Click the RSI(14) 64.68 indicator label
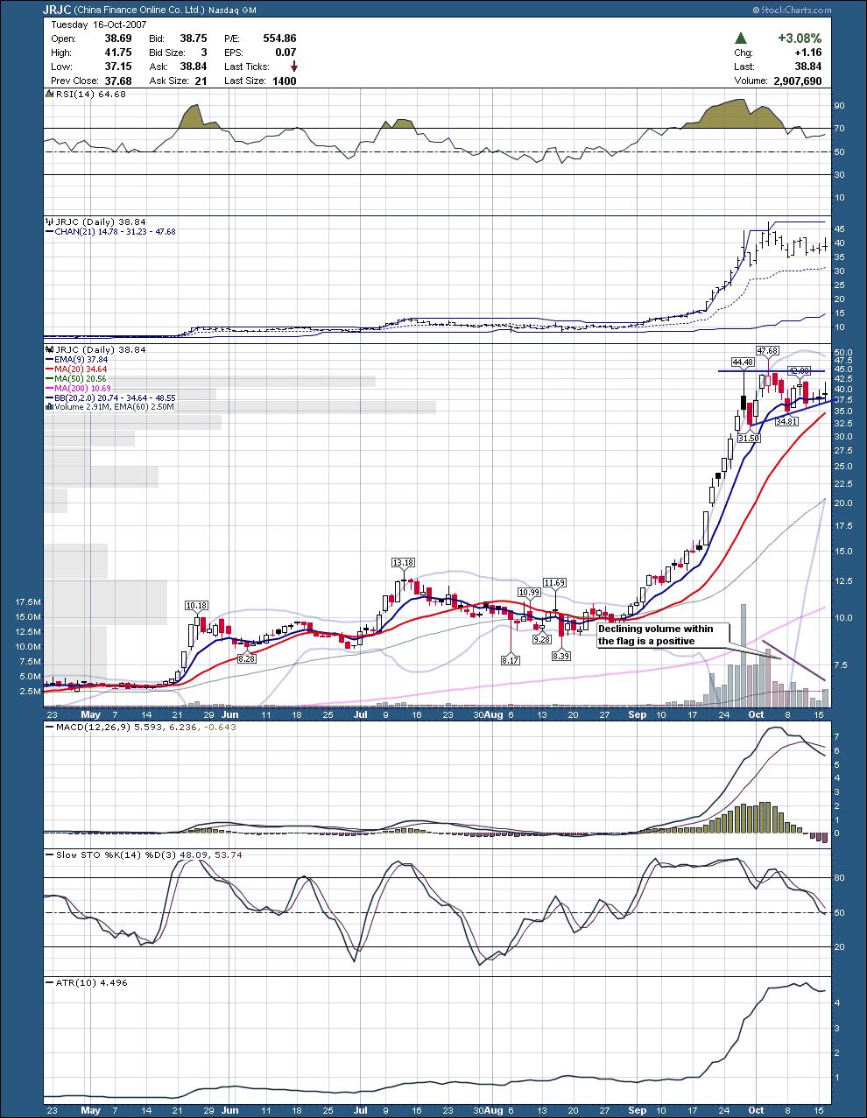This screenshot has width=867, height=1118. (90, 94)
